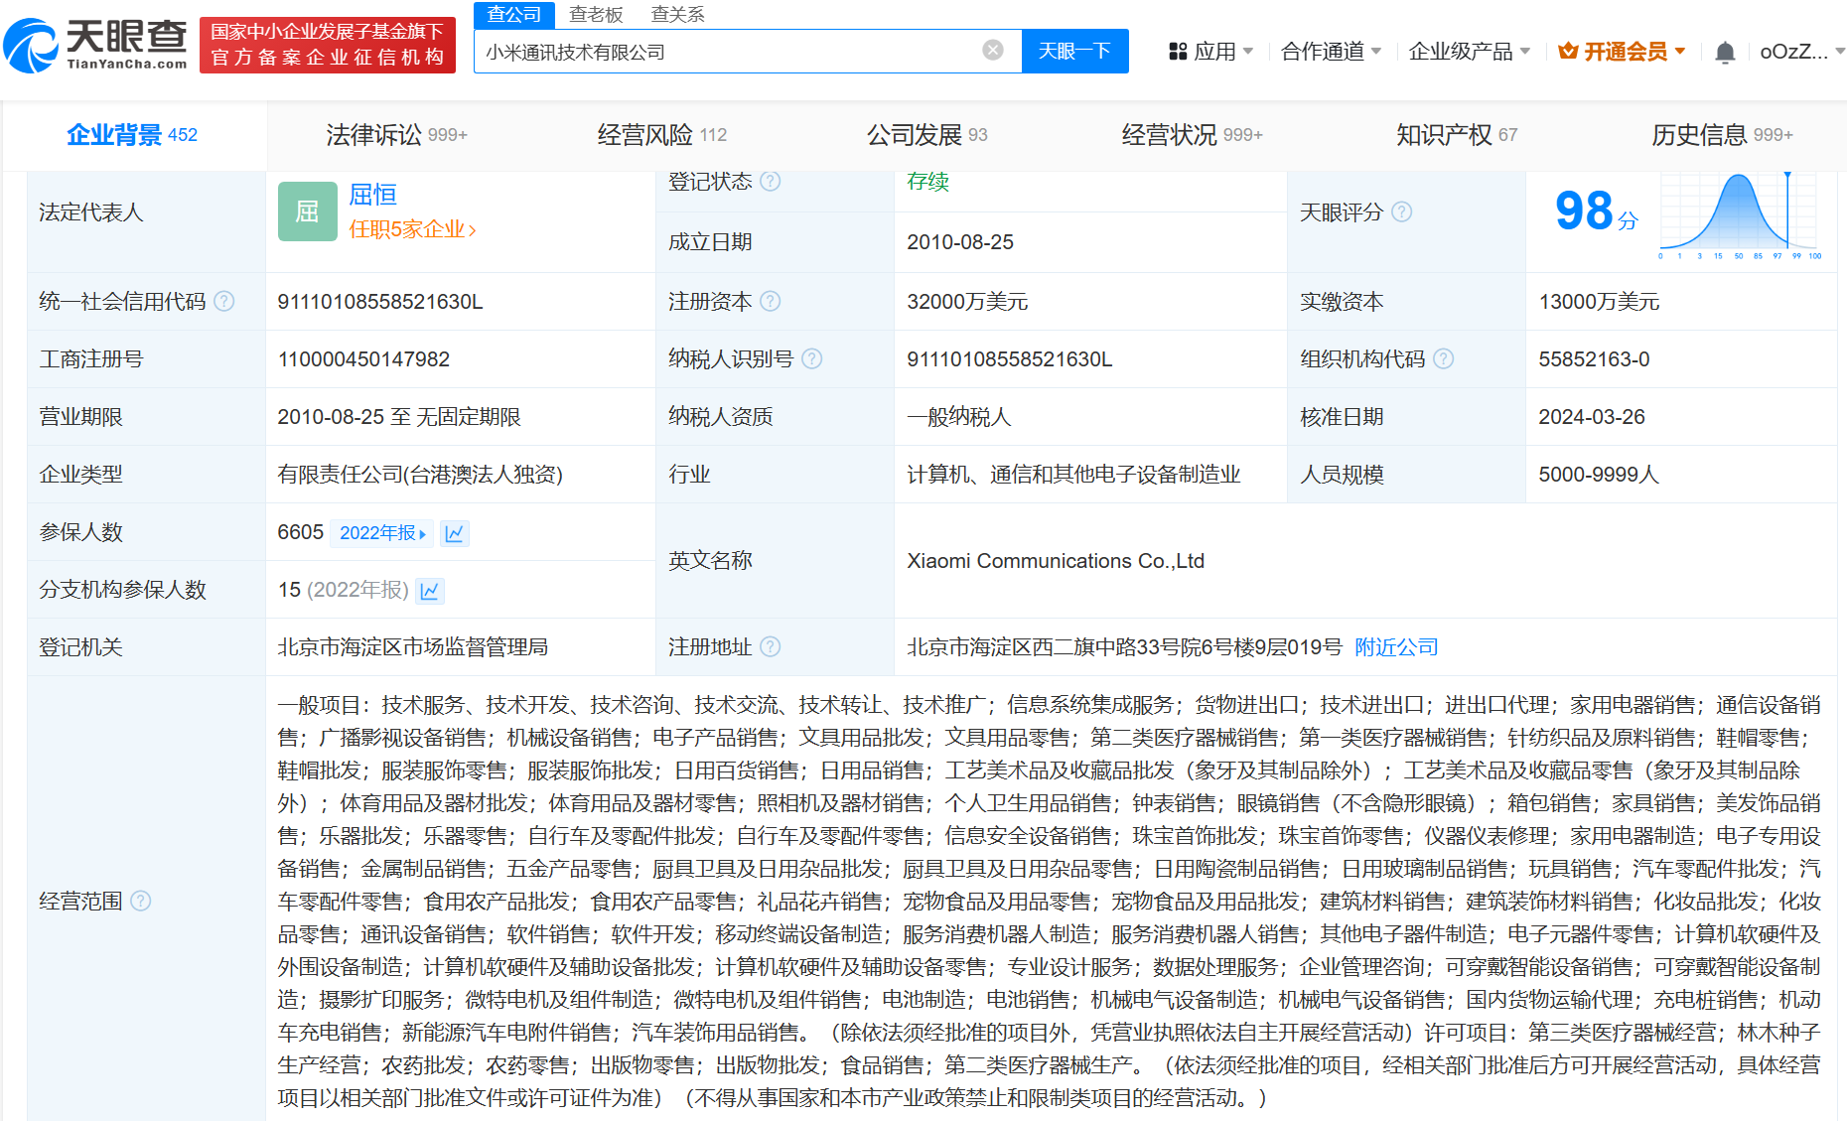The width and height of the screenshot is (1847, 1121).
Task: Open the branch insured count trend chart icon
Action: tap(430, 591)
